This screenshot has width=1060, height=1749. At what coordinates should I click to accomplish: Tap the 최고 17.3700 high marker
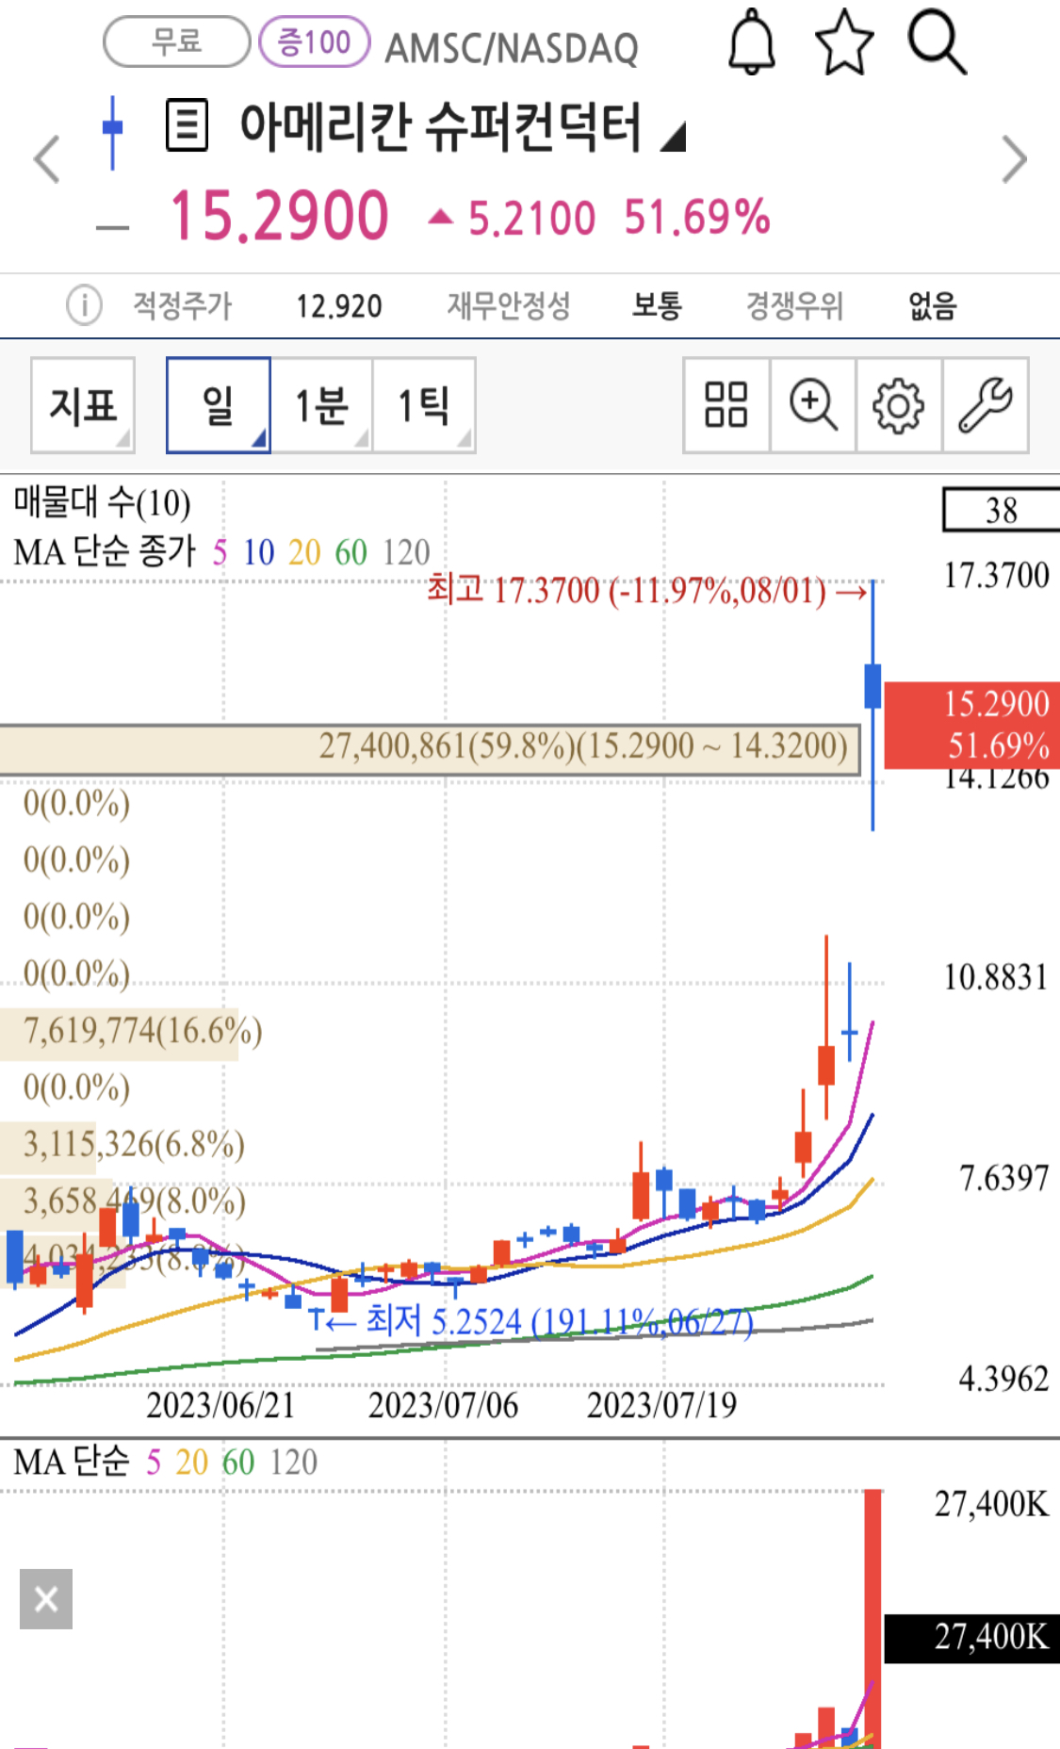point(646,591)
